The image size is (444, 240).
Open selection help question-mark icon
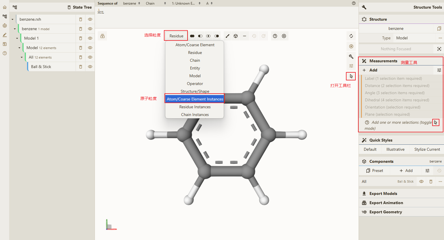pyautogui.click(x=275, y=36)
